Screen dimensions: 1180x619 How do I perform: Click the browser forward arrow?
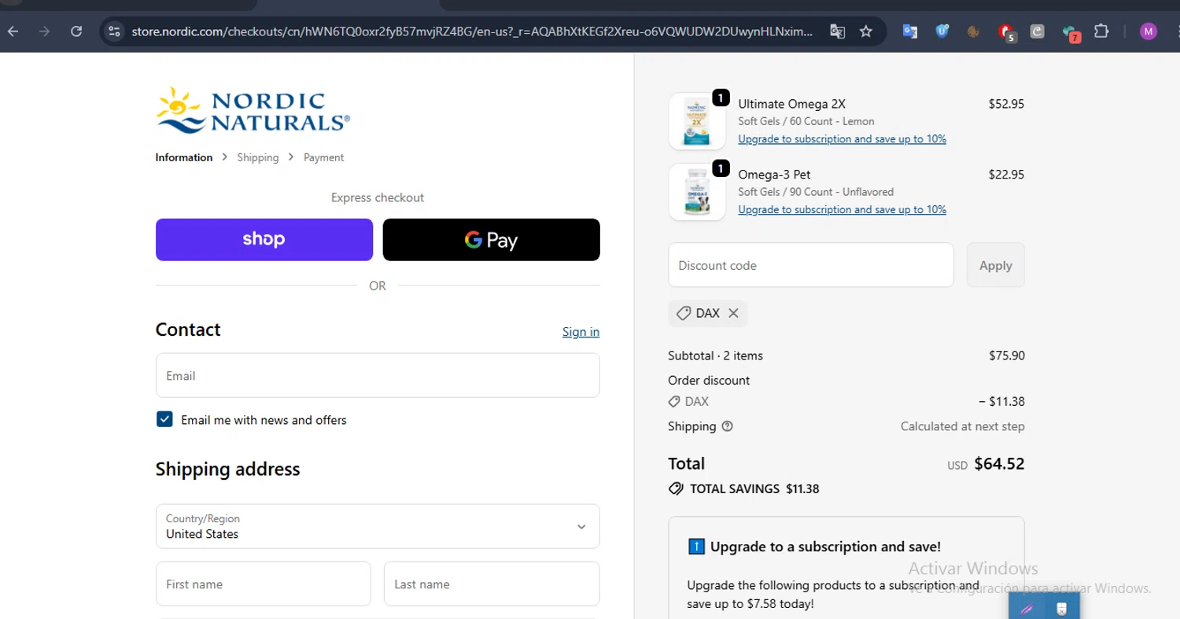(x=44, y=31)
